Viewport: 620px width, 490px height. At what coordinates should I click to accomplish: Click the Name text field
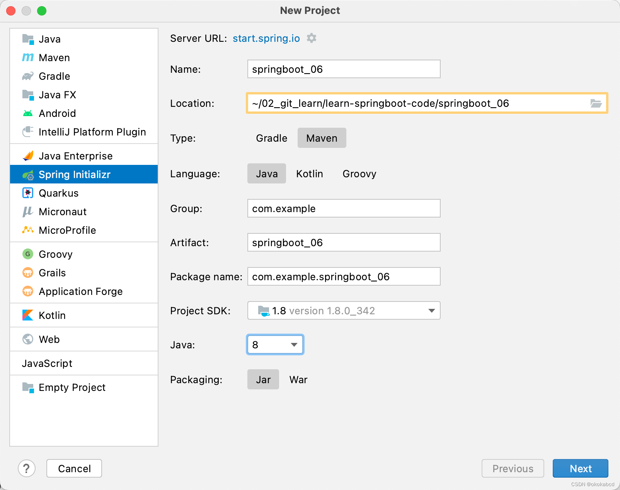(344, 69)
